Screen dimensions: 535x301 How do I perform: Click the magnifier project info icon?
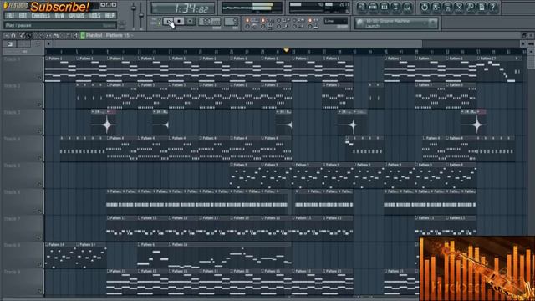pyautogui.click(x=470, y=8)
